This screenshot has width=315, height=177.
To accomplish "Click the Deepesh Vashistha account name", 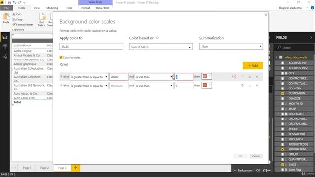I will click(290, 8).
